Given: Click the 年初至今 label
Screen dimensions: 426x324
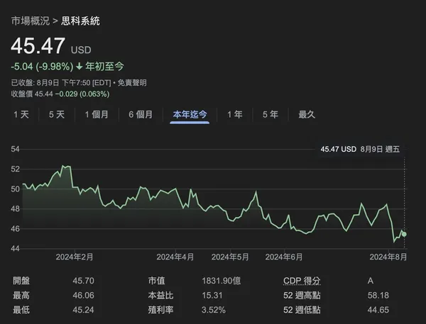Looking at the screenshot, I should click(104, 67).
